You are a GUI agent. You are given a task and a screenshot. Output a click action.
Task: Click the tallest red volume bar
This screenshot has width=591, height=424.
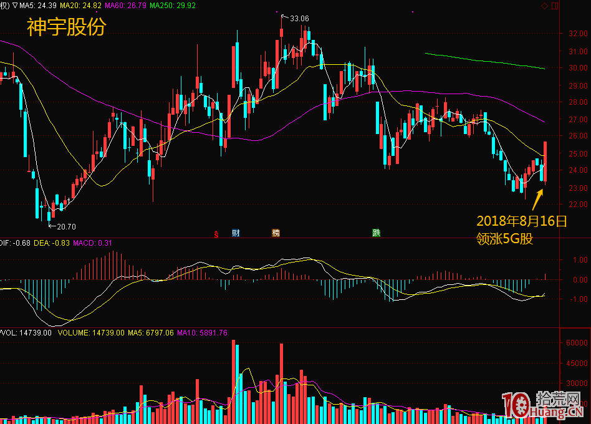(x=233, y=382)
